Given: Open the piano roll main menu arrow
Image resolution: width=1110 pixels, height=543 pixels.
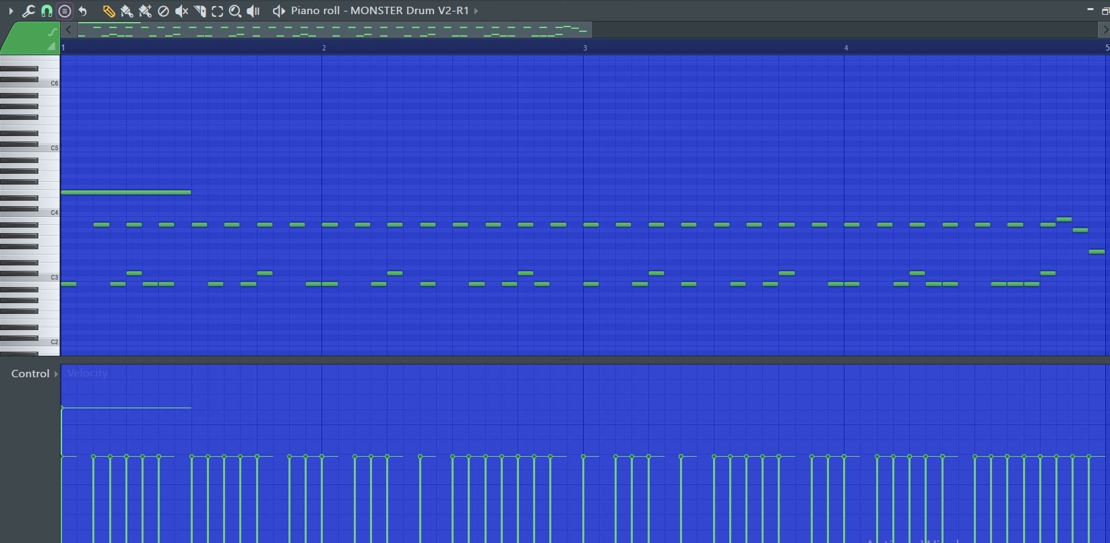Looking at the screenshot, I should (10, 11).
